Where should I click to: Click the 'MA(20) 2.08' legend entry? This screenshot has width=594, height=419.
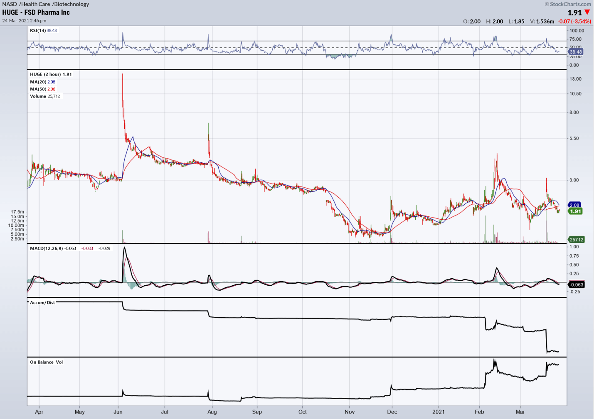[42, 82]
